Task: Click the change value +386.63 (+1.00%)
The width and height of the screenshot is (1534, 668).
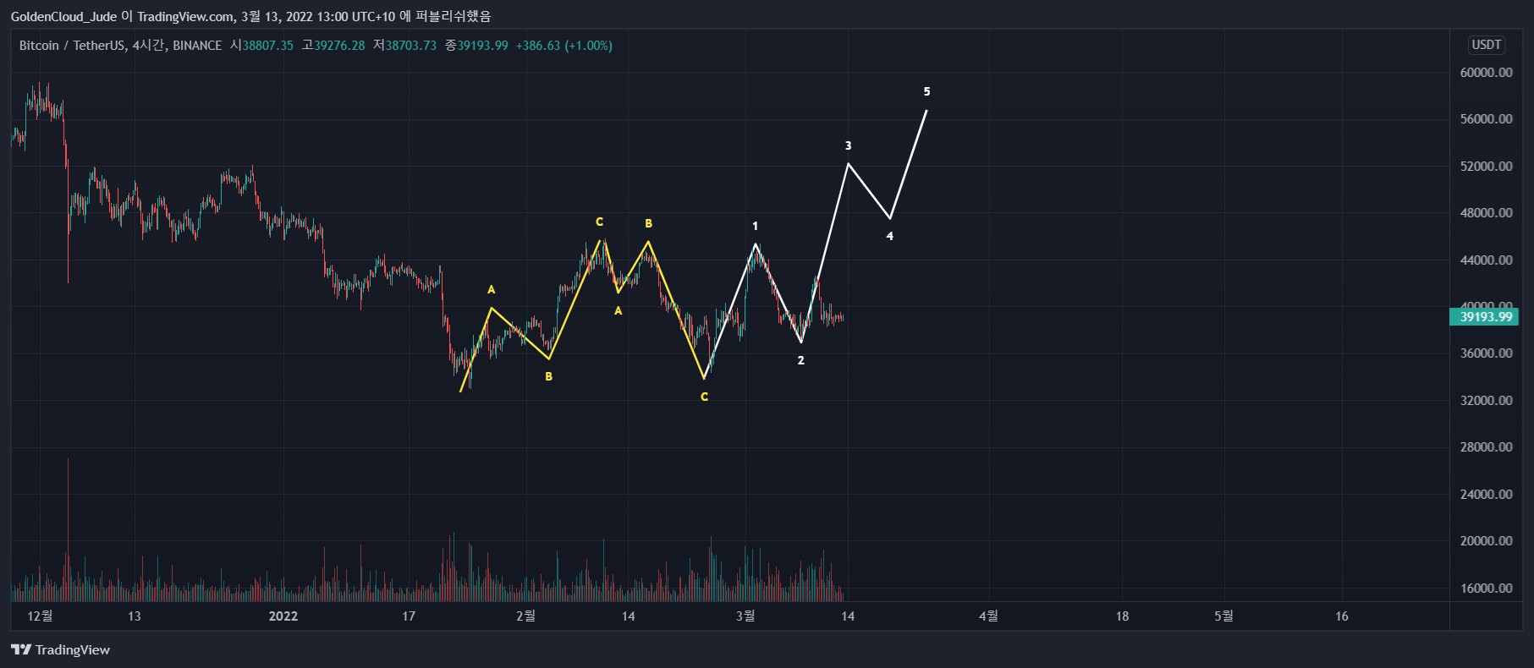Action: pyautogui.click(x=564, y=46)
